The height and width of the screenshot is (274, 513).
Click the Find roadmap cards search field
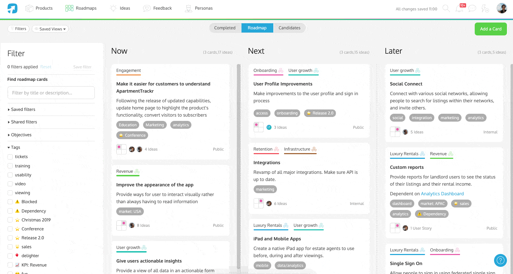[51, 93]
